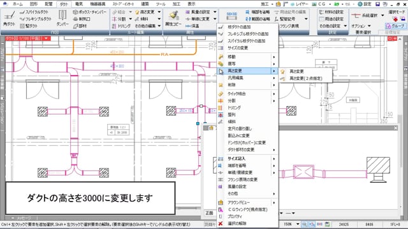
Task: Open 削除 submenu in context menu
Action: click(x=247, y=85)
